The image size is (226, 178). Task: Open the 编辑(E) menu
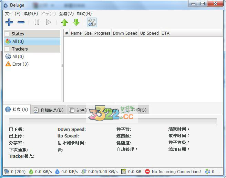(x=31, y=14)
